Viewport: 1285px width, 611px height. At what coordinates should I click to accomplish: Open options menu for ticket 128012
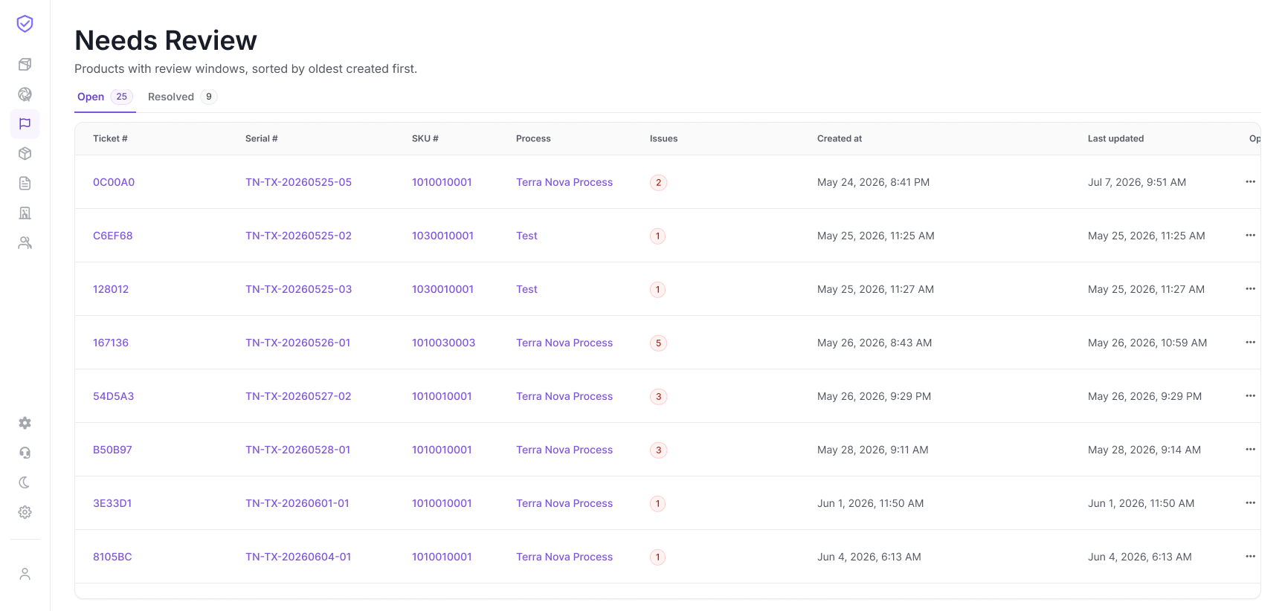(x=1250, y=289)
